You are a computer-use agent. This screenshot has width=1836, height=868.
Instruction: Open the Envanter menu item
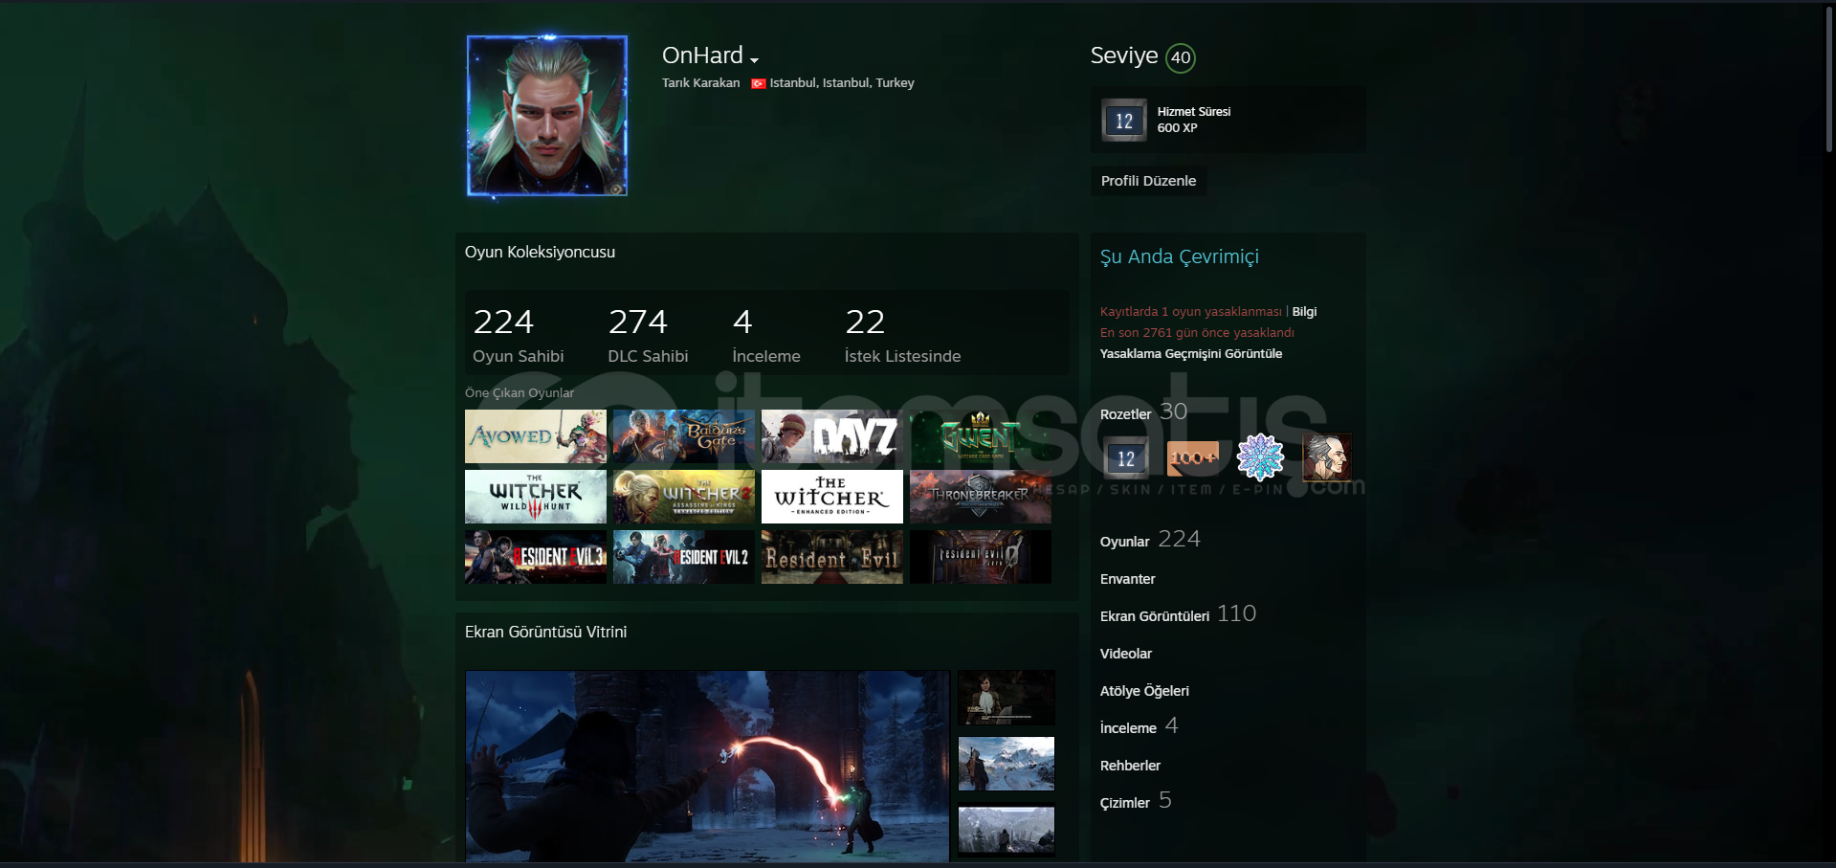[x=1127, y=579]
